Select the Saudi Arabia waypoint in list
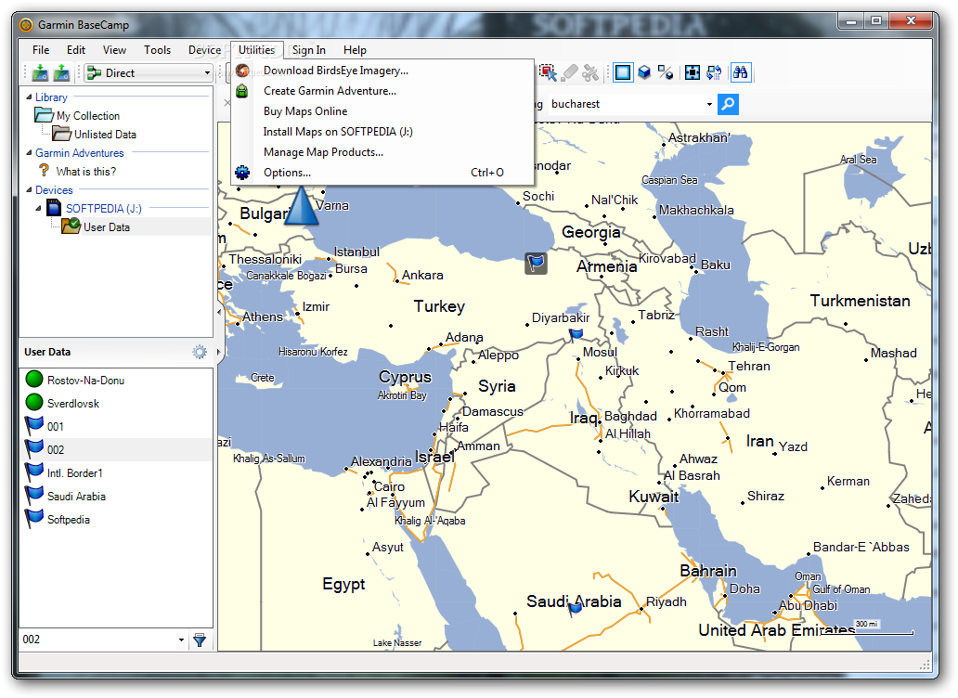 (116, 496)
